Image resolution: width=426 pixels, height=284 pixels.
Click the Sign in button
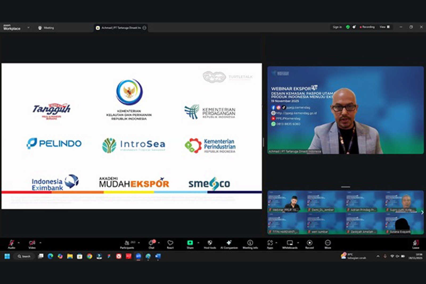coord(337,27)
